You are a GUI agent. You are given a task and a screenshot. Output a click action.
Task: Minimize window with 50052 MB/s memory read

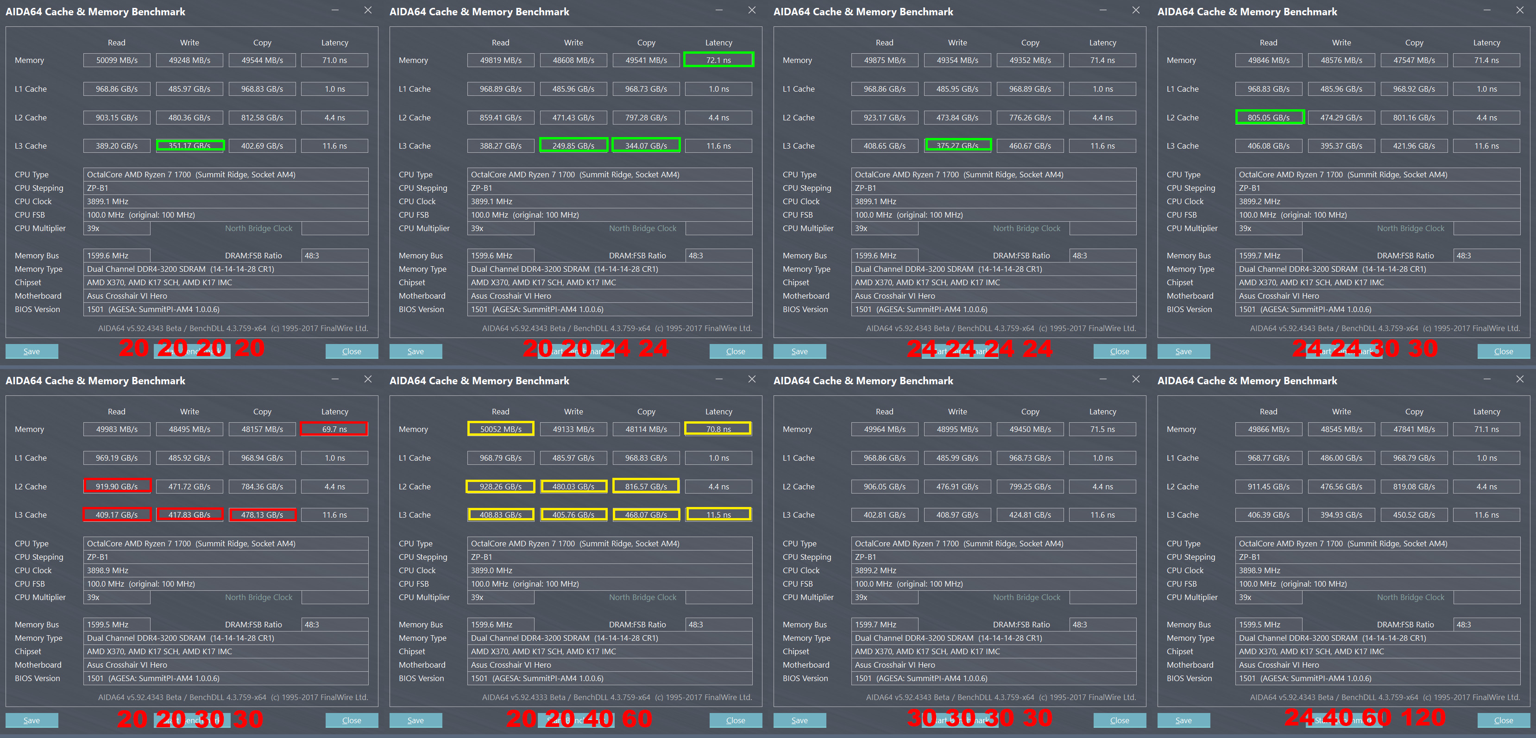coord(718,379)
